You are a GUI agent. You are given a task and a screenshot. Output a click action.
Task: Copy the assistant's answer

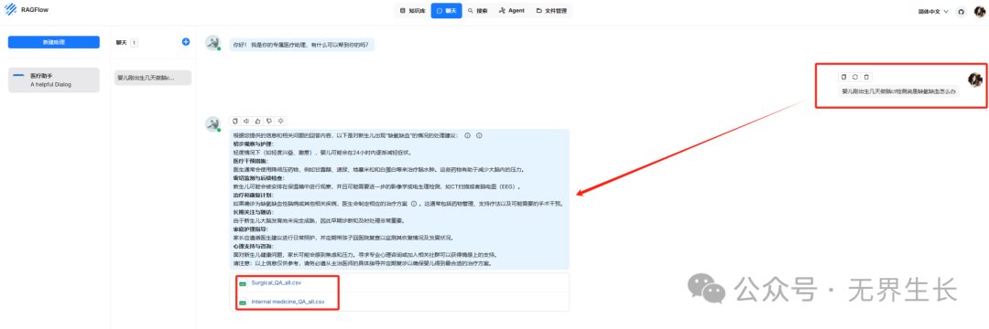[x=234, y=121]
